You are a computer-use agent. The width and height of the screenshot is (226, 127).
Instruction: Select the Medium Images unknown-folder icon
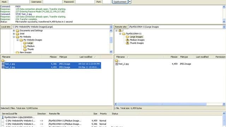(x=127, y=40)
